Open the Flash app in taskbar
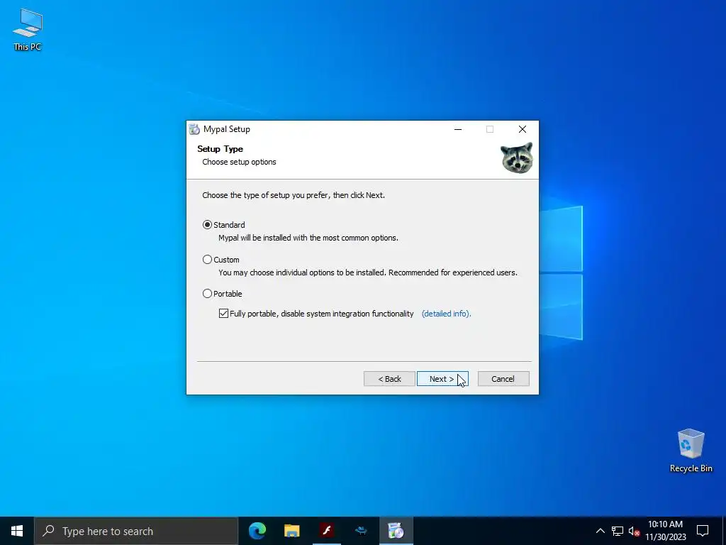The image size is (726, 545). (327, 531)
